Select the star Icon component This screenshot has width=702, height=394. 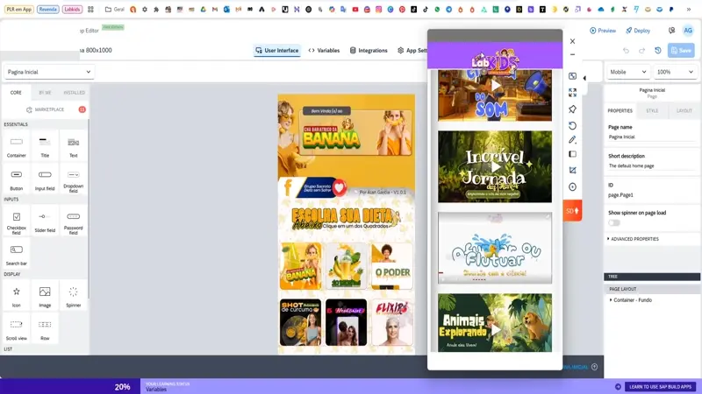coord(17,297)
